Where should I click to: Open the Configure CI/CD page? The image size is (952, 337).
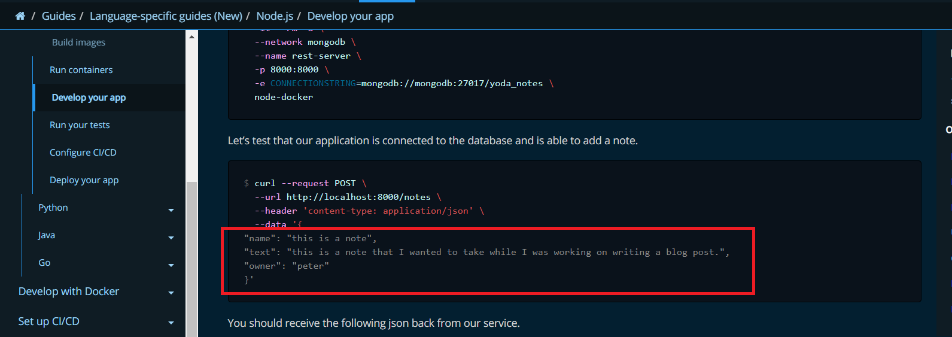click(x=83, y=153)
